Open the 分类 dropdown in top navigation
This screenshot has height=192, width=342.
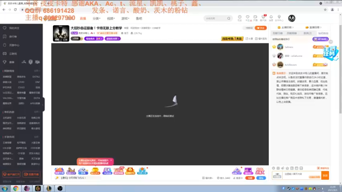(96, 18)
